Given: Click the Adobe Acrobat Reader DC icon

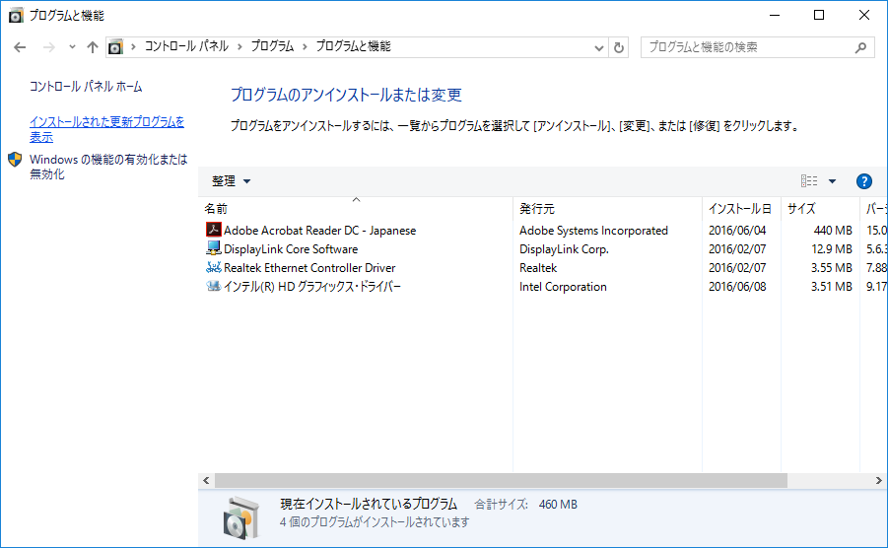Looking at the screenshot, I should coord(214,231).
